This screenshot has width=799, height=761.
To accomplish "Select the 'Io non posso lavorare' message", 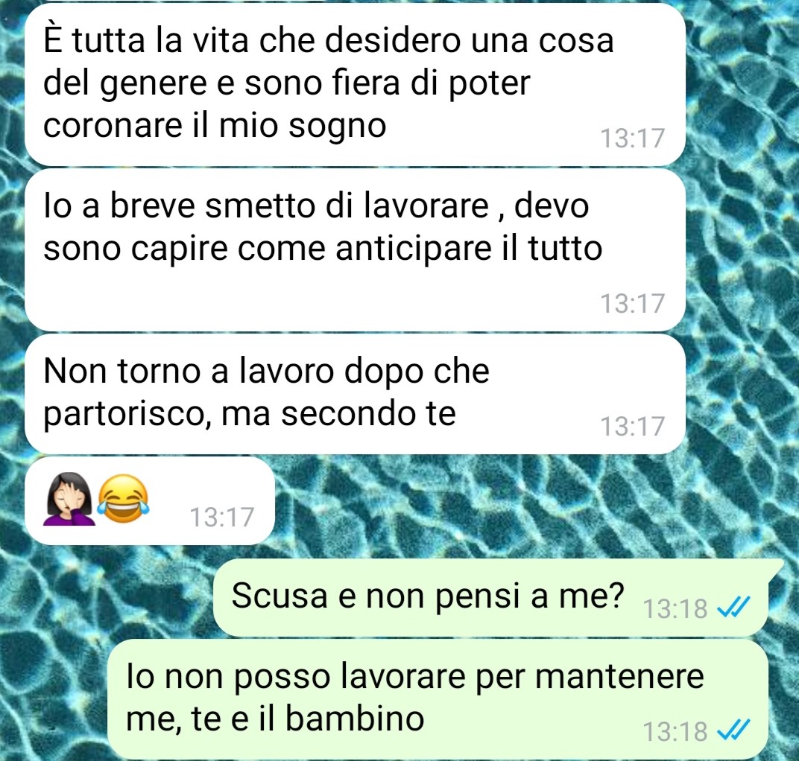I will click(x=438, y=698).
